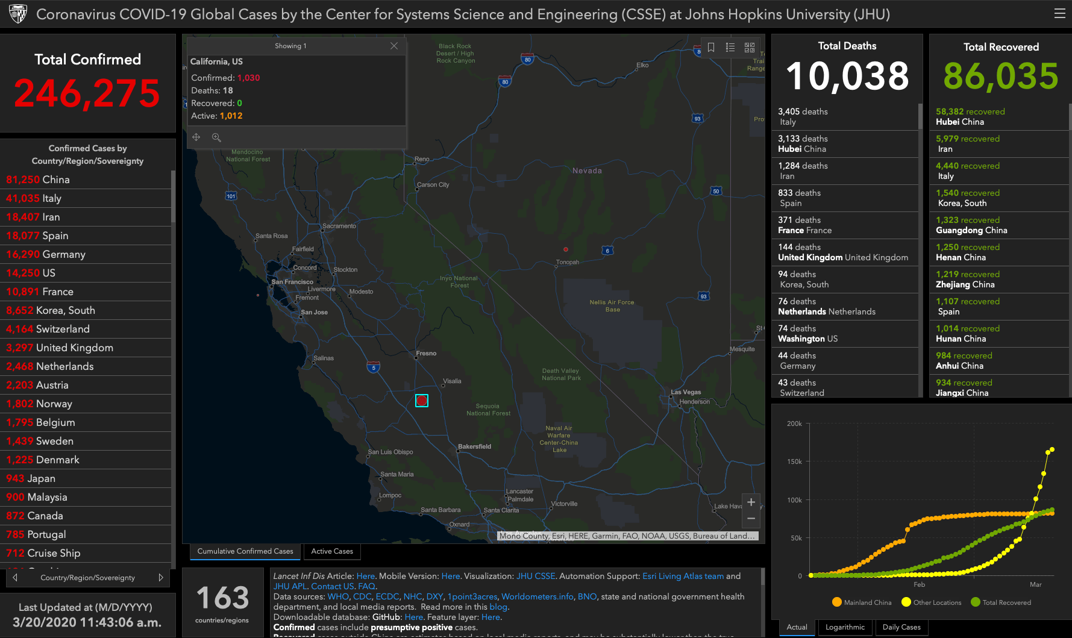Select Germany in confirmed cases list
The width and height of the screenshot is (1072, 638).
click(86, 254)
